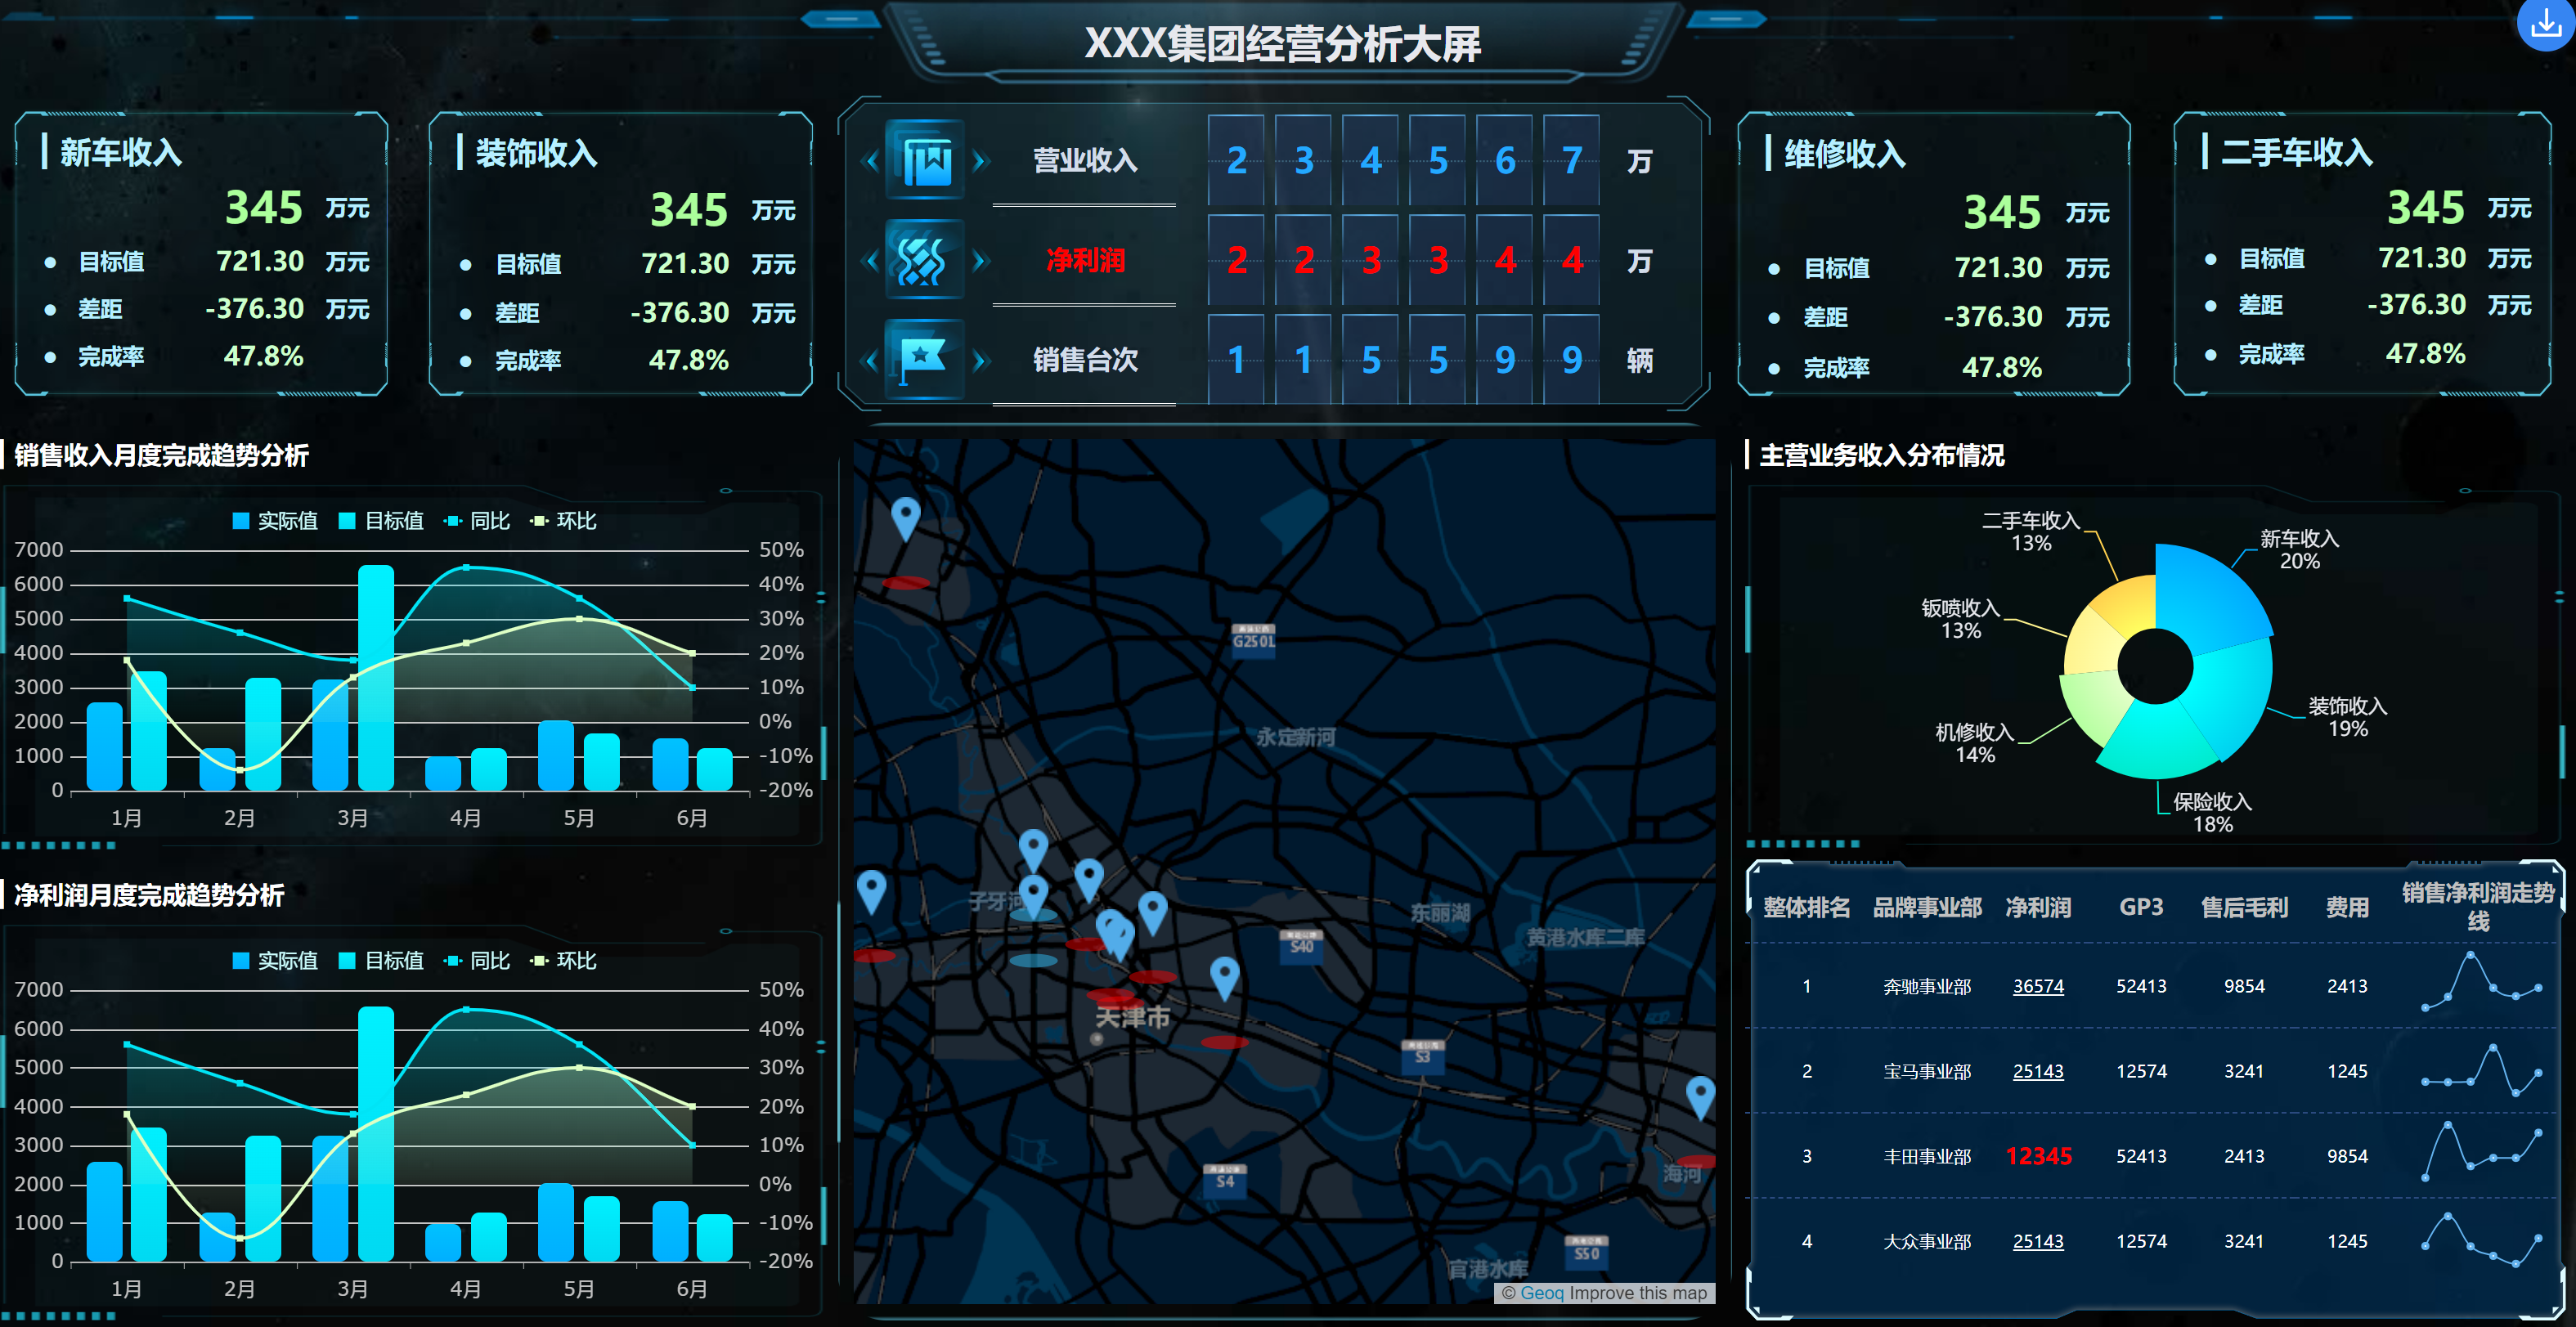Viewport: 2576px width, 1327px height.
Task: Toggle 环比 legend in net profit chart
Action: click(x=564, y=961)
